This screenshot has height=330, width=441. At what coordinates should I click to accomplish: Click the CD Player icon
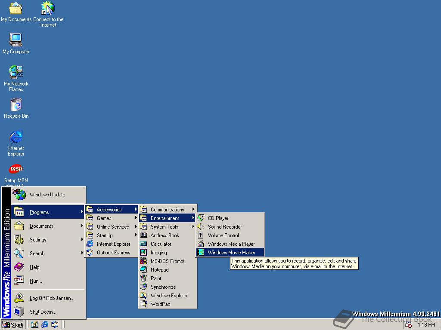(x=201, y=218)
